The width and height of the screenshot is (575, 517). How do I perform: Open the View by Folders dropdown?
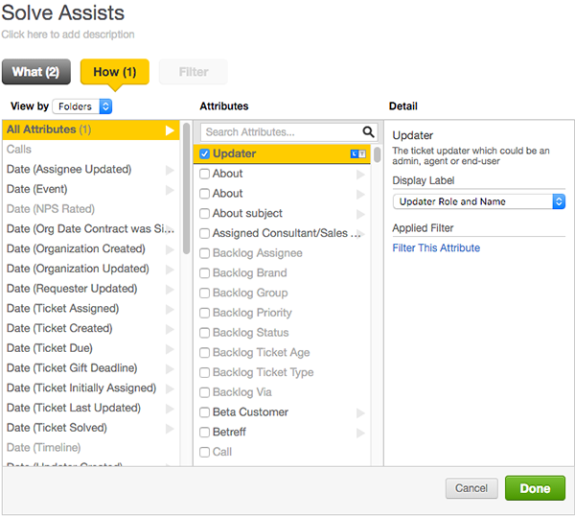(x=82, y=106)
